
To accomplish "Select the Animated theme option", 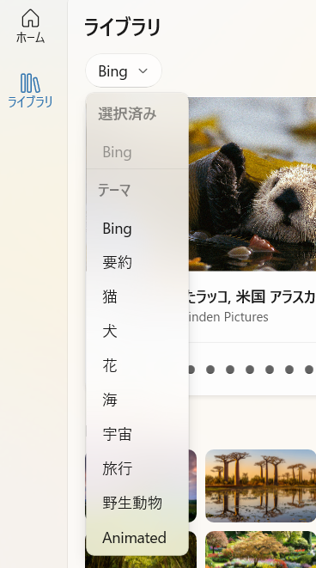I will pyautogui.click(x=137, y=538).
